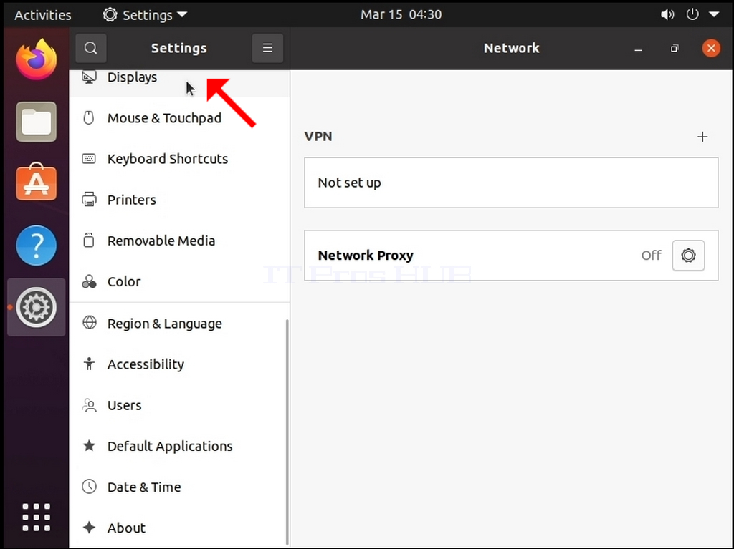Open Region & Language panel
This screenshot has width=734, height=549.
point(179,323)
